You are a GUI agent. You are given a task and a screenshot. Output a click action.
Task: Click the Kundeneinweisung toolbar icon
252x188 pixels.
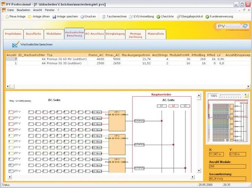pos(207,16)
